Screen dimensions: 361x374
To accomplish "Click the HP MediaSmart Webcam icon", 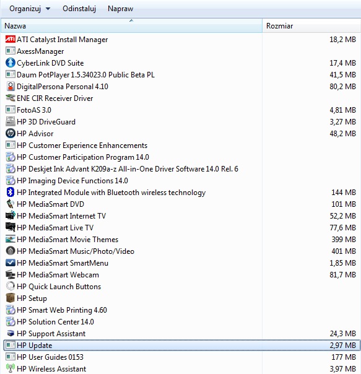I will coord(11,274).
